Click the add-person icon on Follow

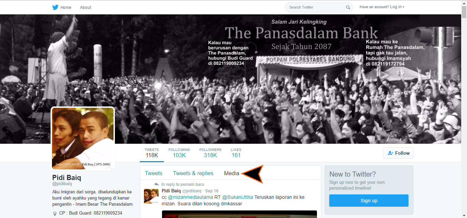coord(390,153)
